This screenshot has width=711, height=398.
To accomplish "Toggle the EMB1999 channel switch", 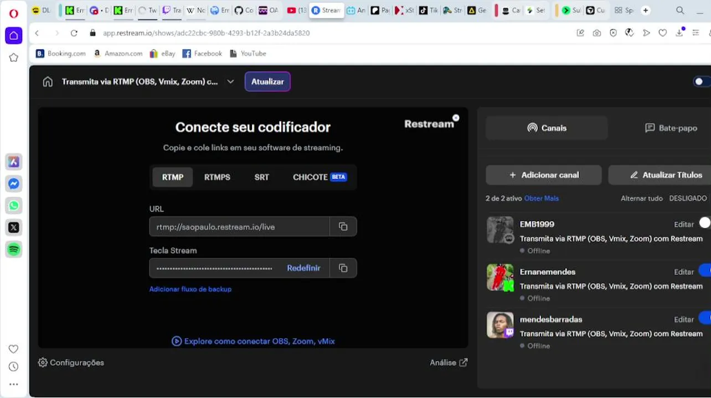I will pos(704,223).
